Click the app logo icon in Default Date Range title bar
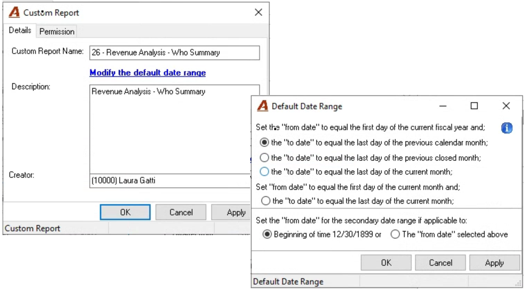524x289 pixels. 263,106
